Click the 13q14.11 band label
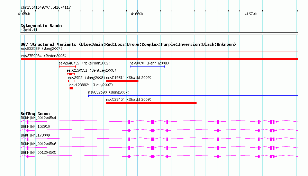Screen dimensions: 308x176 coord(29,30)
